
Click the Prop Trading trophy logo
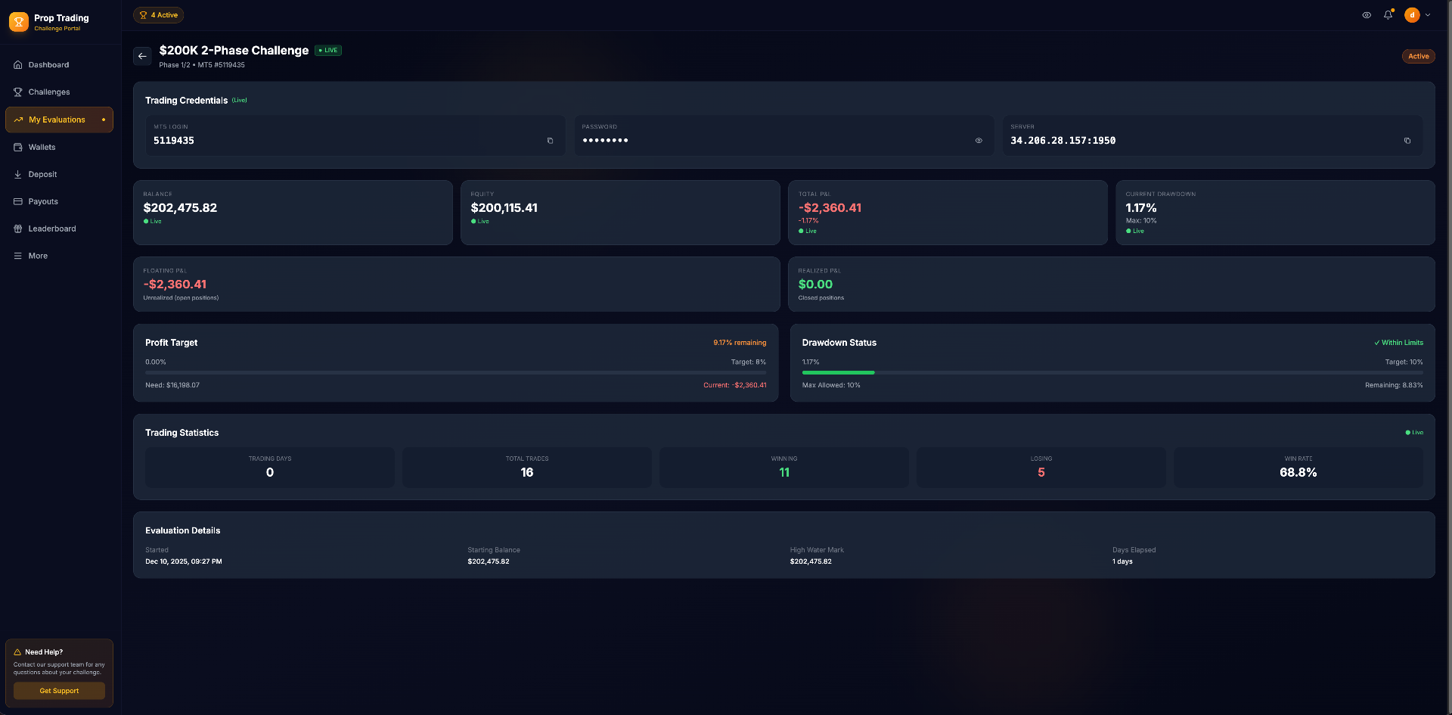pyautogui.click(x=19, y=22)
